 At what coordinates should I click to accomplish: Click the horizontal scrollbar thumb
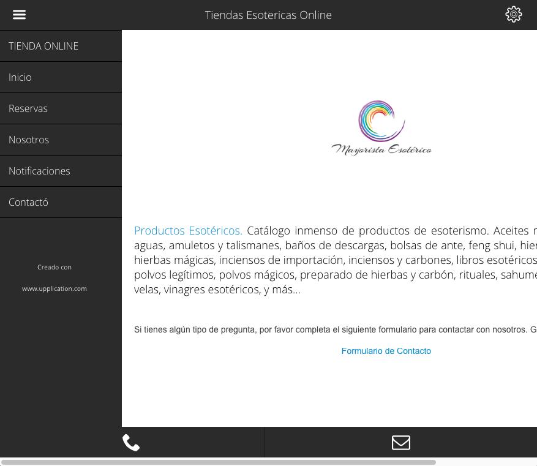coord(219,462)
